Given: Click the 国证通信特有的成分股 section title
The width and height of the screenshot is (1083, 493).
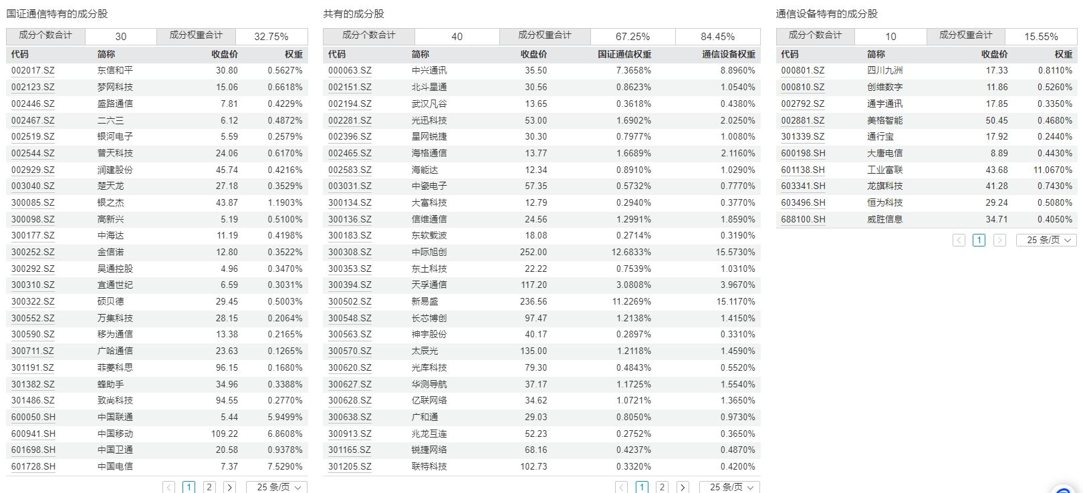Looking at the screenshot, I should point(57,13).
